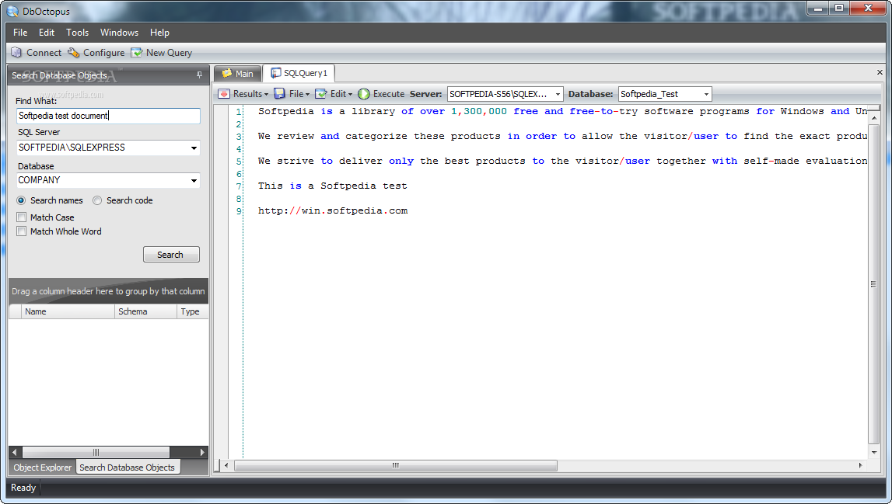The image size is (892, 504).
Task: Click the results grid scroll right arrow
Action: click(x=202, y=452)
